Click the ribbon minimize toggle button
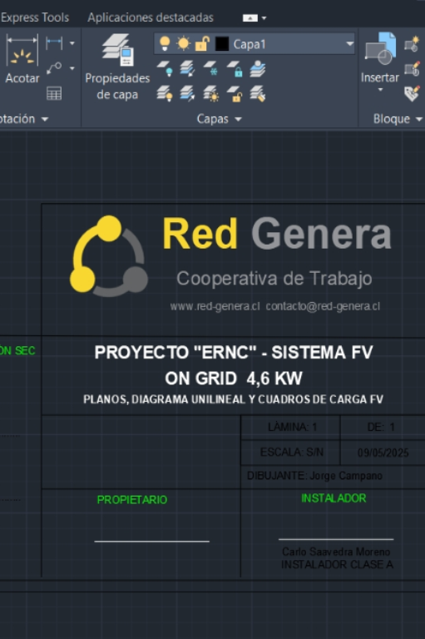 coord(250,18)
